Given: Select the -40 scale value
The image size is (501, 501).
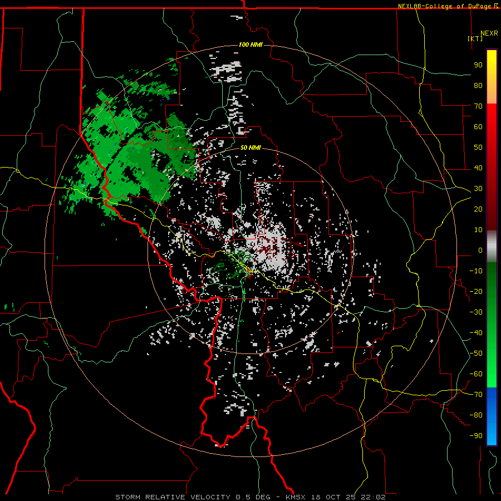Looking at the screenshot, I should [476, 333].
